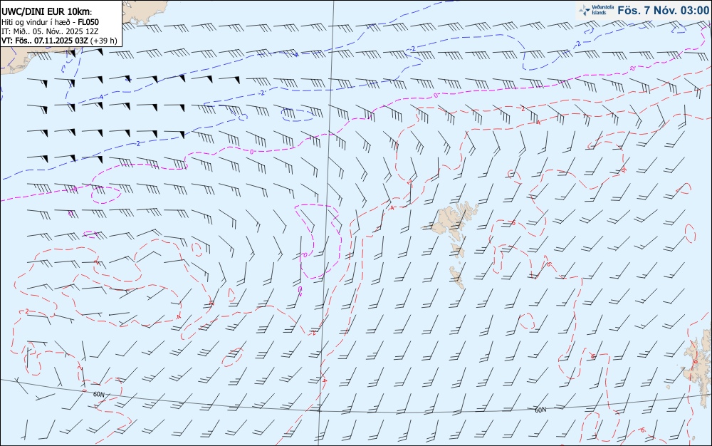Click the southernmost Faroe island, Suðuroy
712x446 pixels.
[458, 277]
